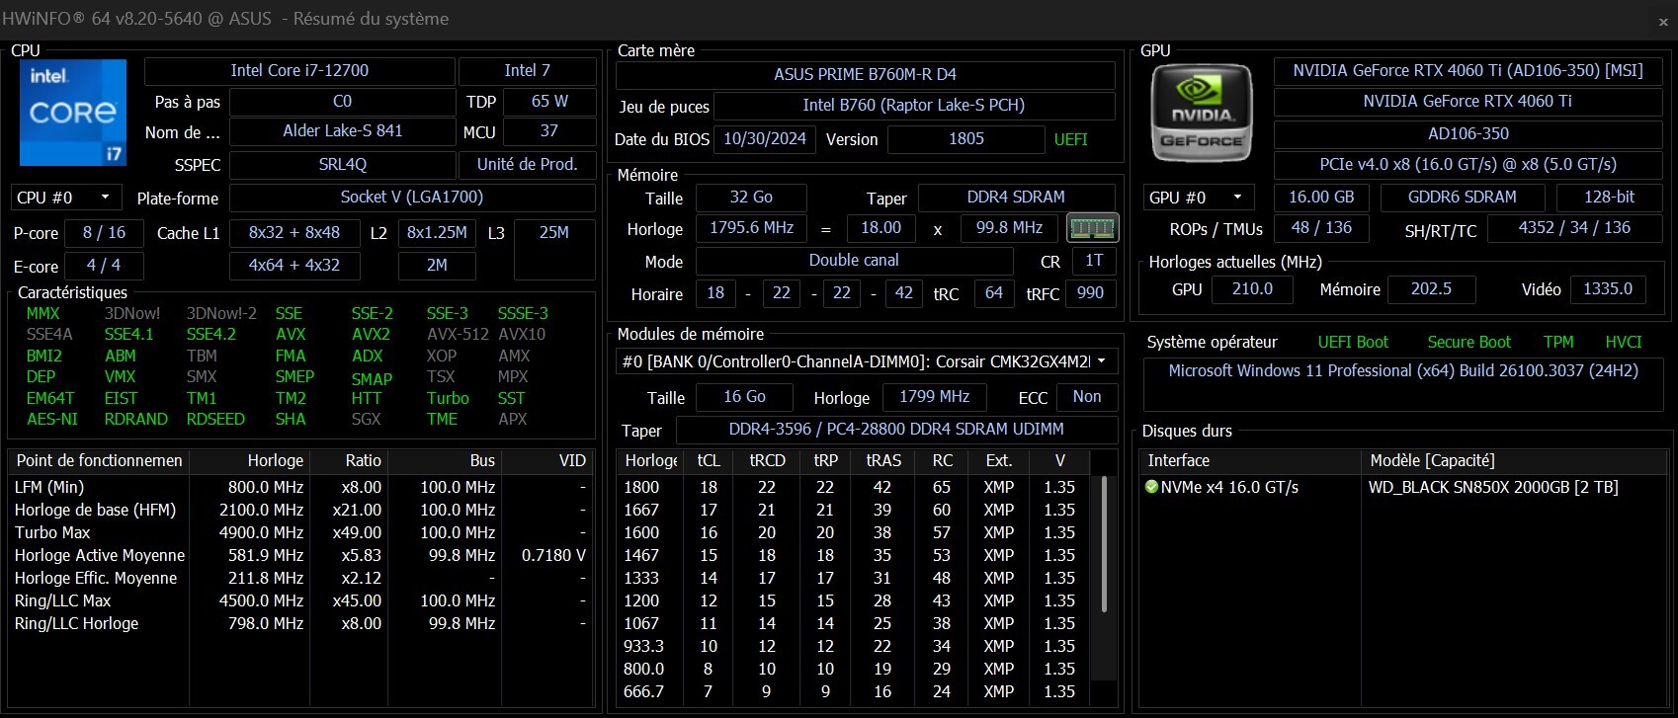Select the LFM (Min) operating point row

tap(300, 487)
